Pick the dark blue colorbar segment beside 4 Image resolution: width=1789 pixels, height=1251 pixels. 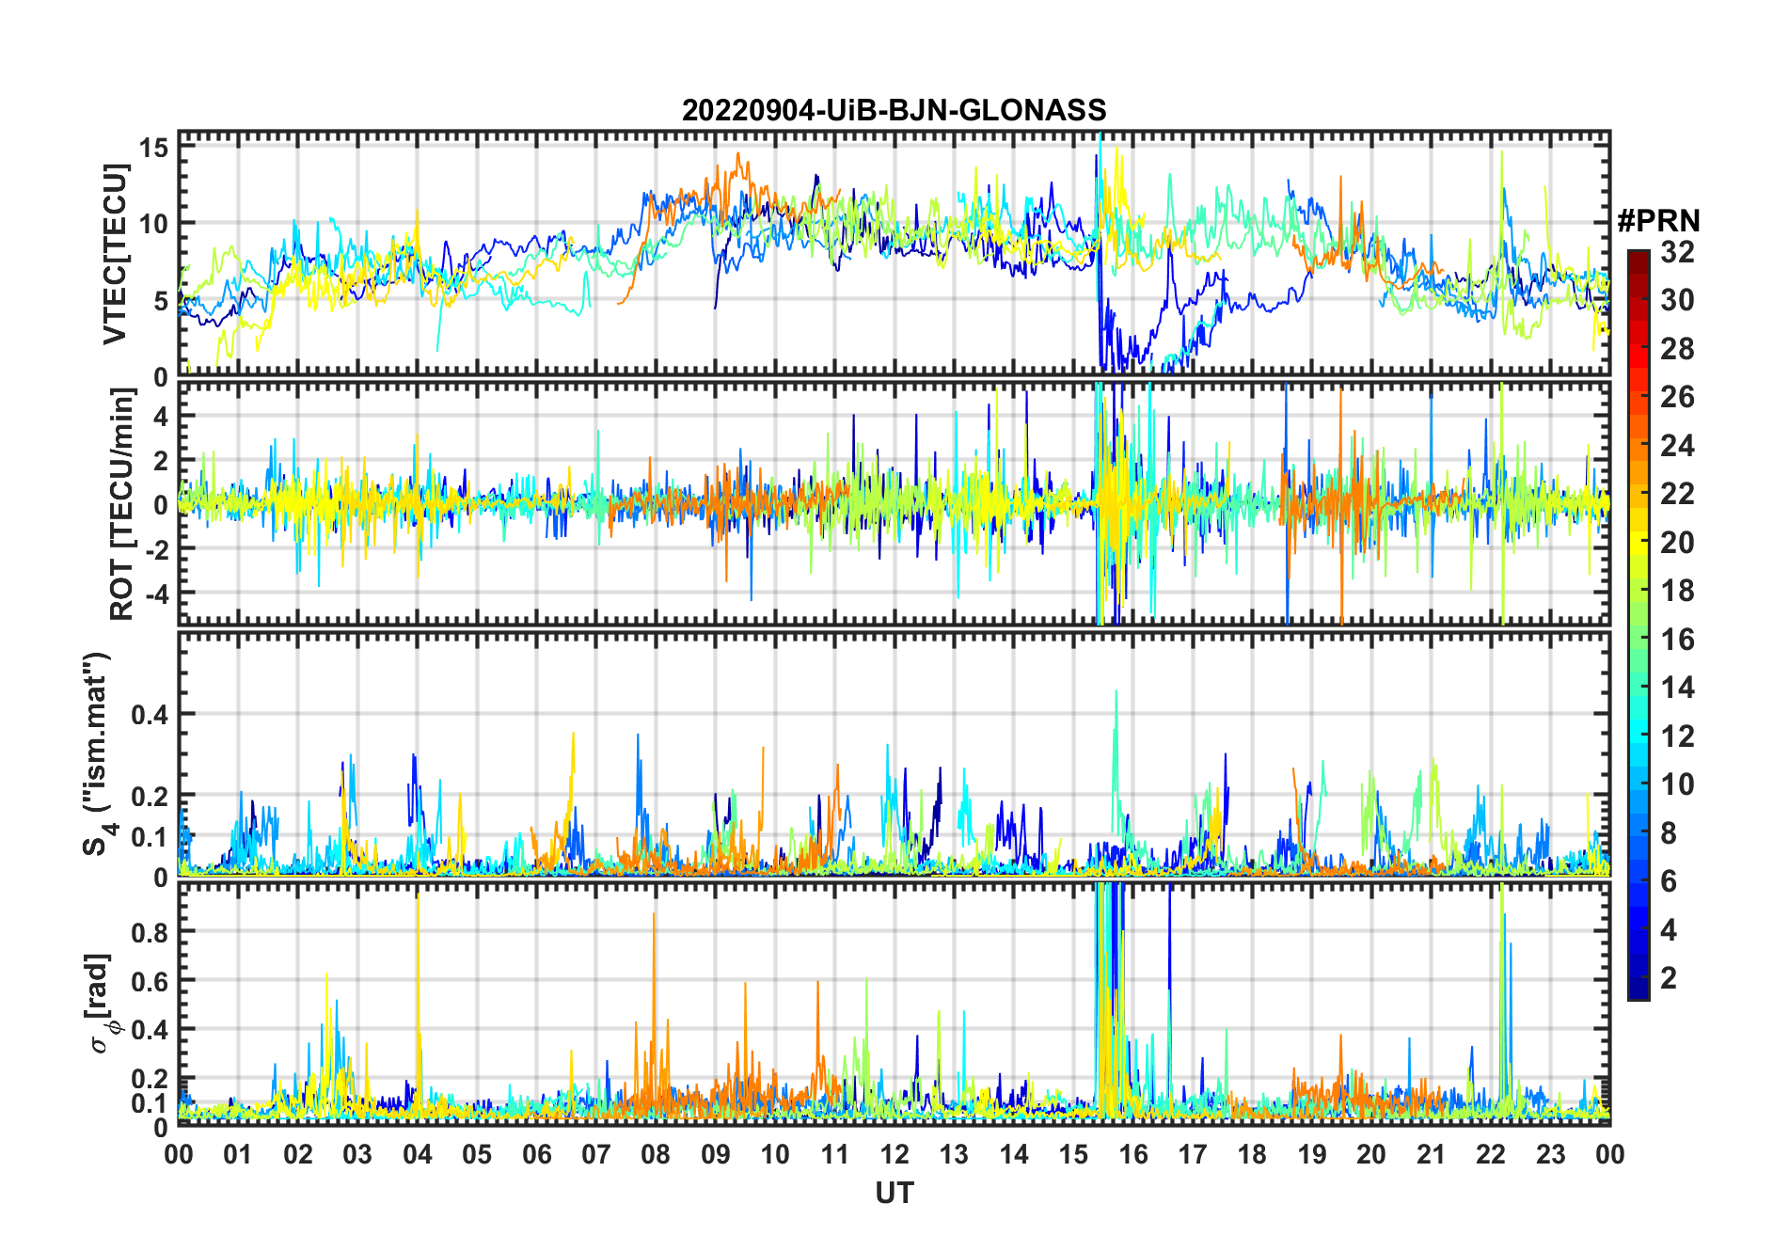point(1639,930)
